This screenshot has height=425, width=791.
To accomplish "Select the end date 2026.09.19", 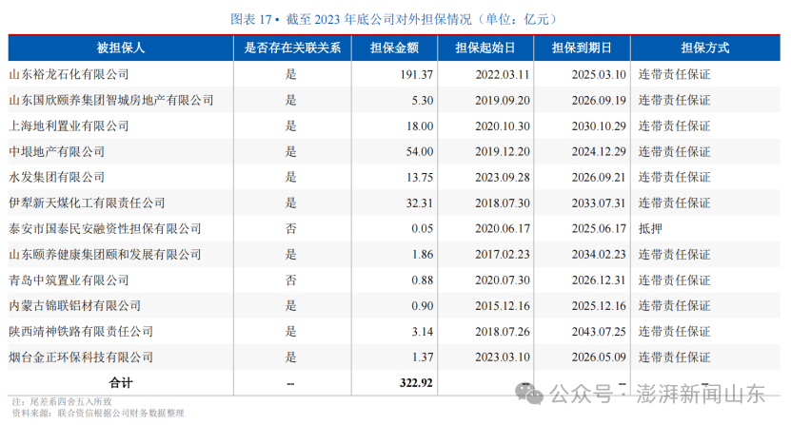I will (x=599, y=101).
